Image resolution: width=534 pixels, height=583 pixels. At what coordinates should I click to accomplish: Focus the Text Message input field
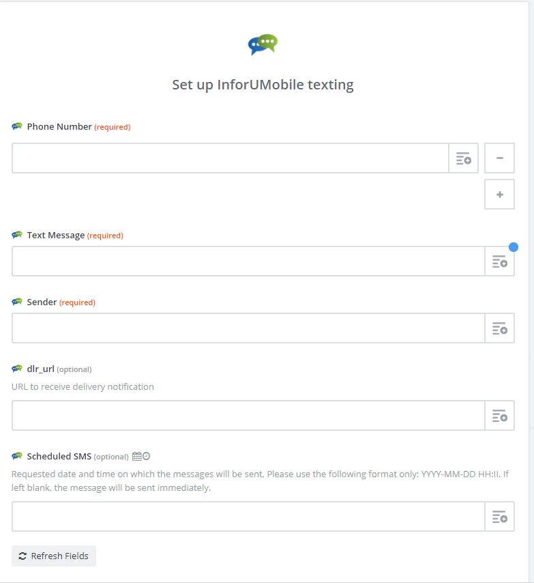pos(248,261)
